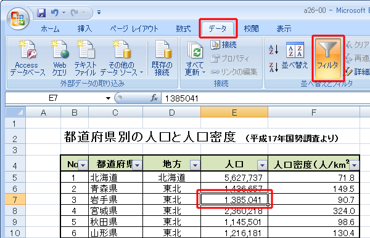370x238 pixels.
Task: Sort descending with the Z-to-A icon
Action: pyautogui.click(x=274, y=67)
